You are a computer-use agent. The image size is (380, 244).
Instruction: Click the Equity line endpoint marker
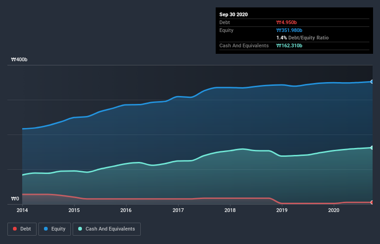point(372,82)
